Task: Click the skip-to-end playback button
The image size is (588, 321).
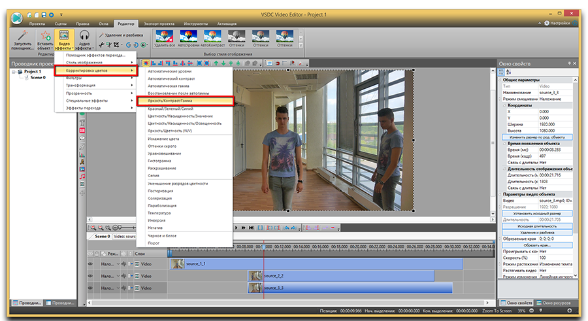Action: [251, 228]
